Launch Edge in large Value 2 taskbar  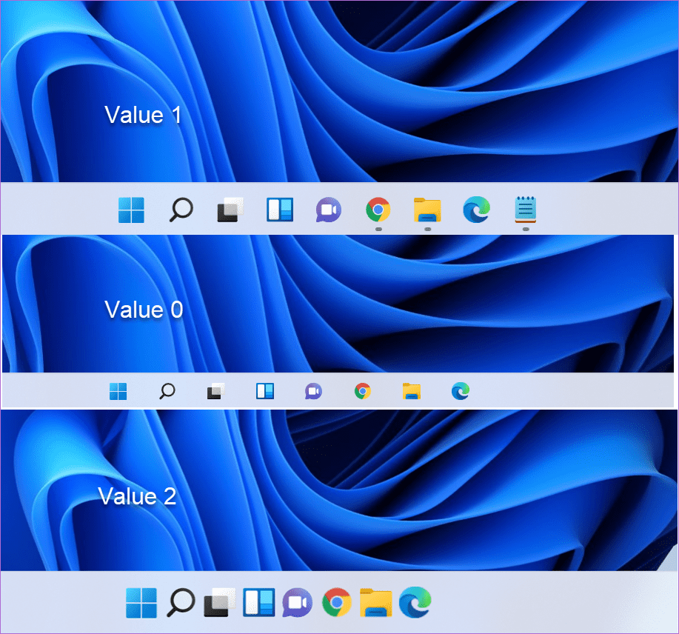point(415,602)
